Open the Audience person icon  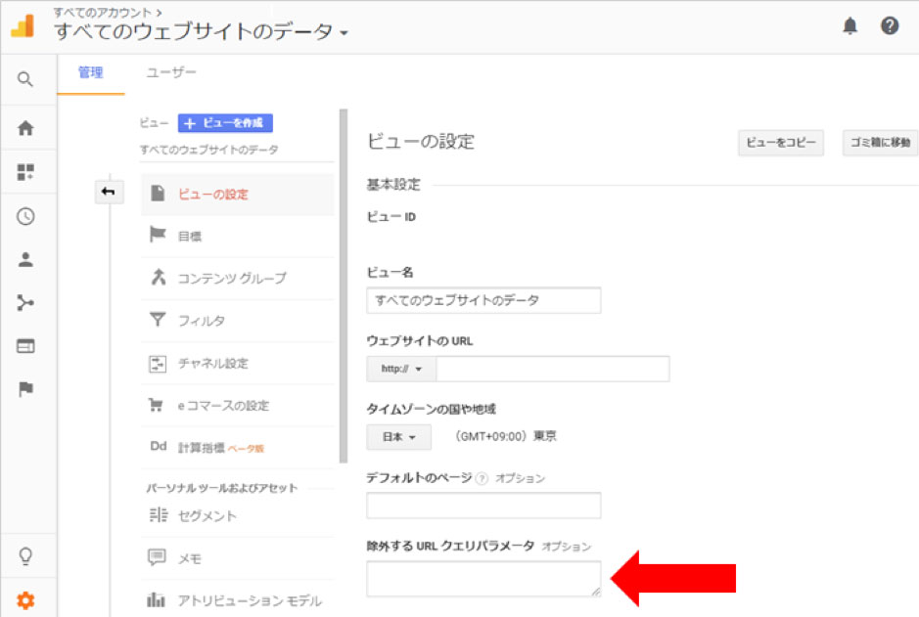click(25, 260)
